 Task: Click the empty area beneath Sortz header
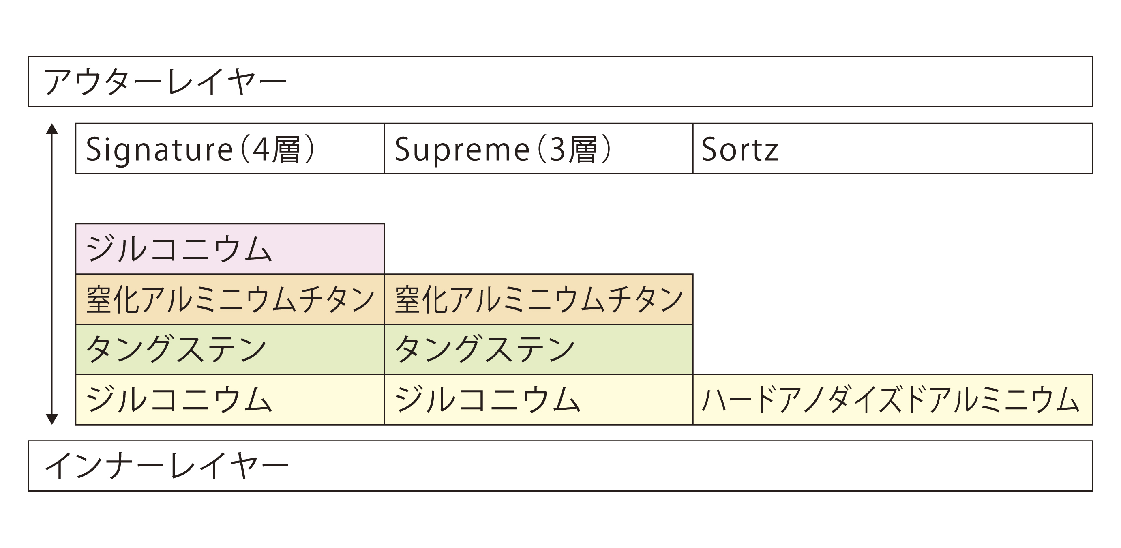[x=892, y=274]
